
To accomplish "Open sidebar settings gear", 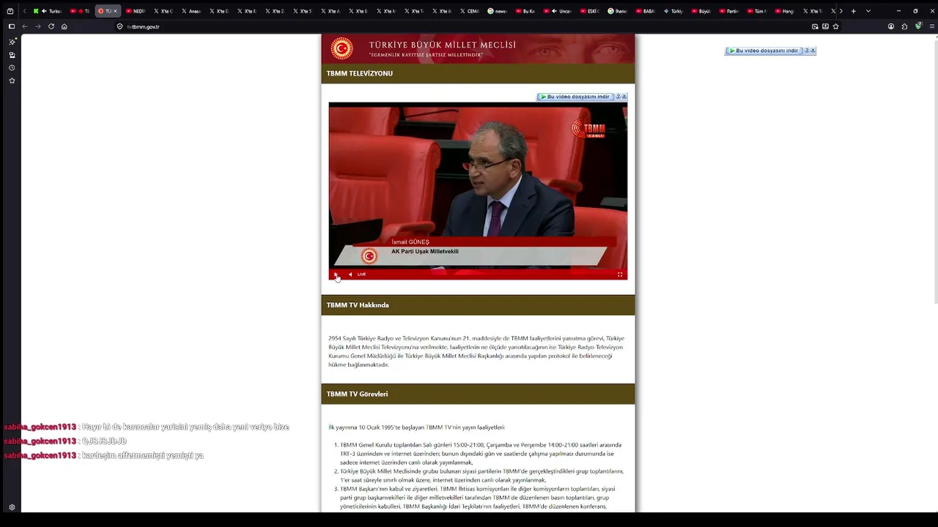I will tap(12, 507).
